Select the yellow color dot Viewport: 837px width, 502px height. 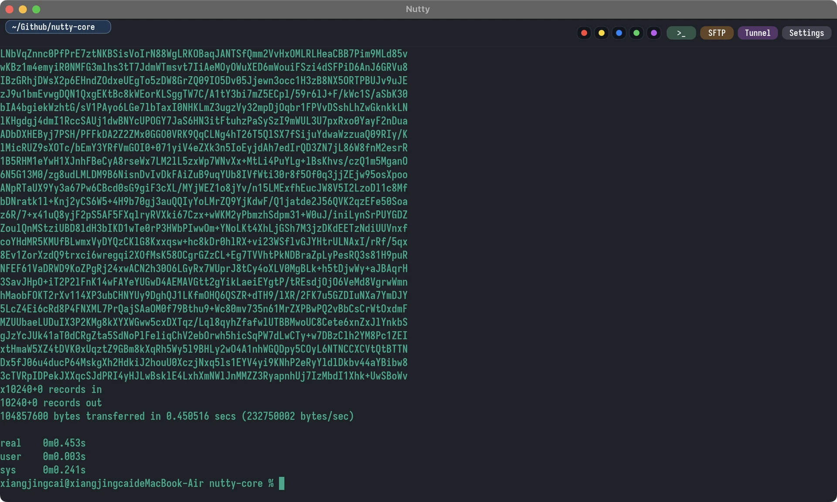(602, 33)
